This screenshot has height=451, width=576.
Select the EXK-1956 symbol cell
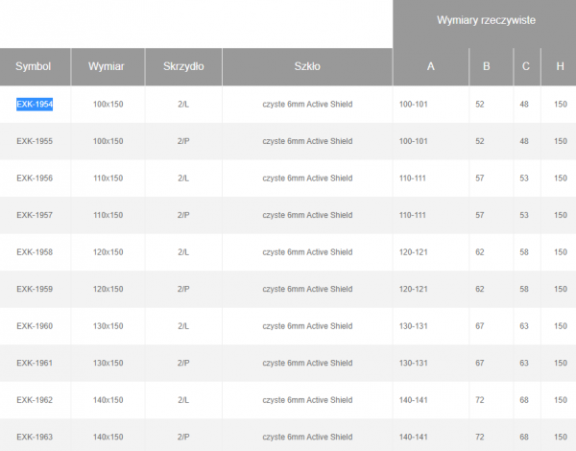click(35, 178)
